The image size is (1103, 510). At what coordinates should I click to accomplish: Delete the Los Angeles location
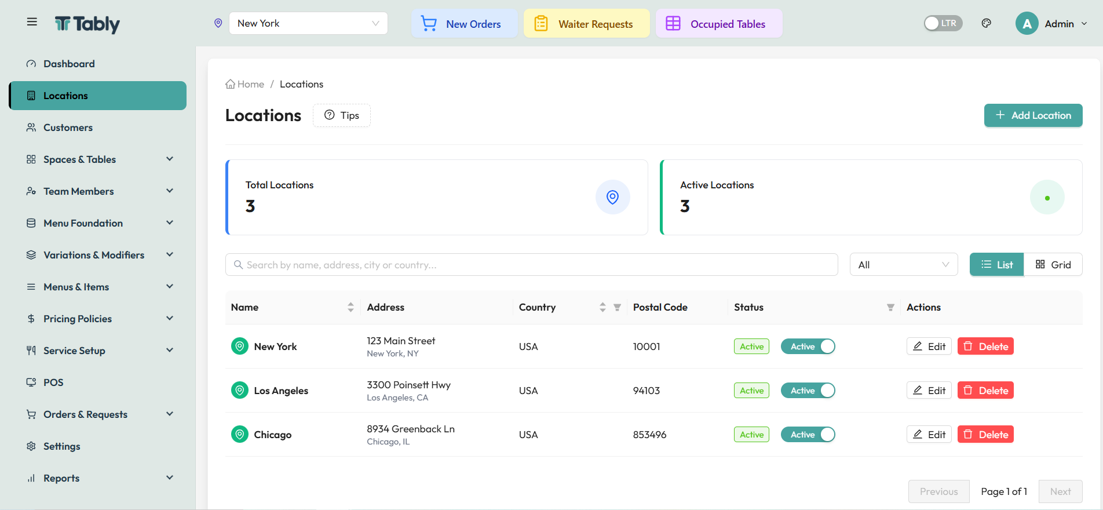[x=985, y=390]
